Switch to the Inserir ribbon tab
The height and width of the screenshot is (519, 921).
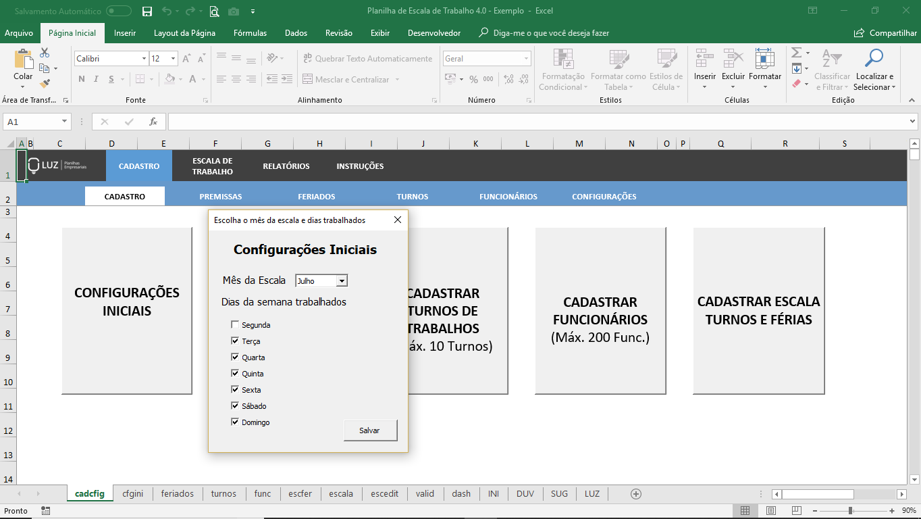point(125,33)
